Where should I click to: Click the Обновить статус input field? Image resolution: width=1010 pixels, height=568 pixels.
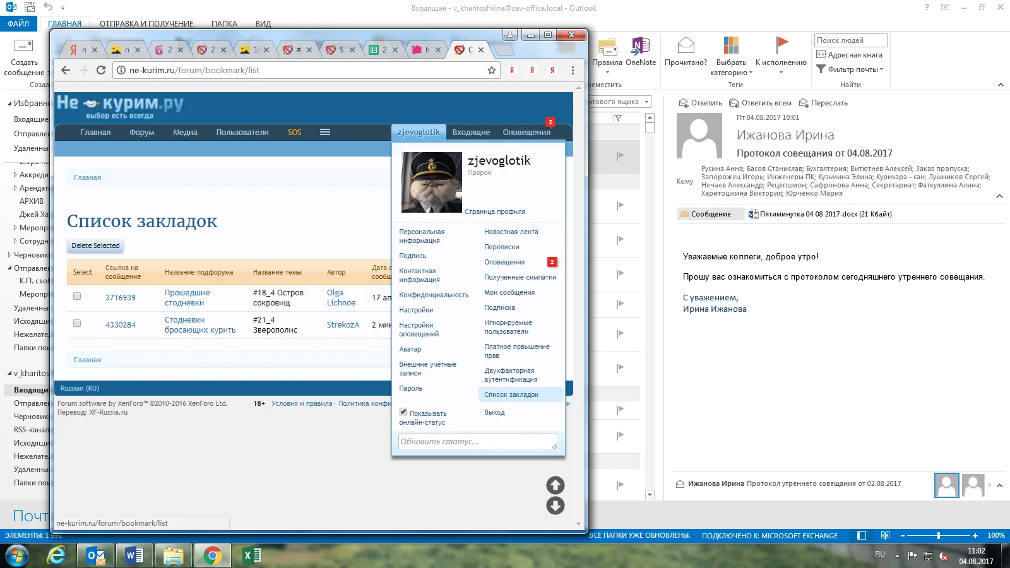[478, 442]
